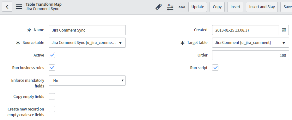This screenshot has height=120, width=292.
Task: Click the Copy button
Action: pyautogui.click(x=217, y=7)
